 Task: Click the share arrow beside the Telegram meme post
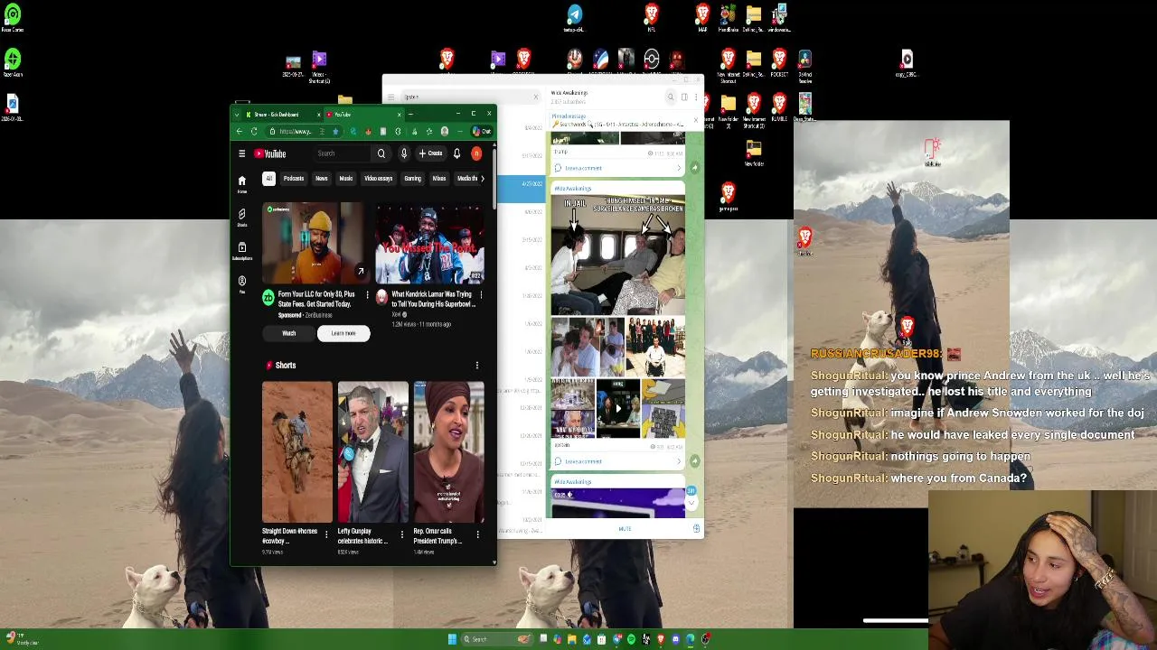pos(694,461)
